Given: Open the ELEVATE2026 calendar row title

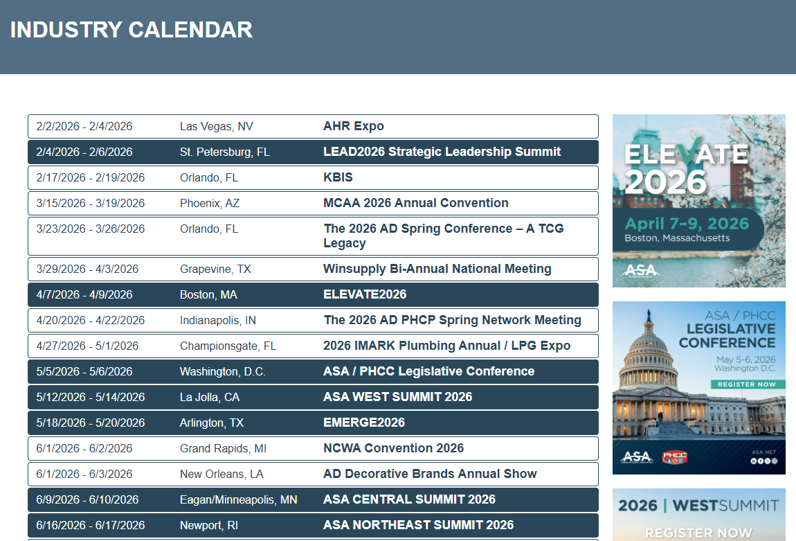Looking at the screenshot, I should pos(365,294).
